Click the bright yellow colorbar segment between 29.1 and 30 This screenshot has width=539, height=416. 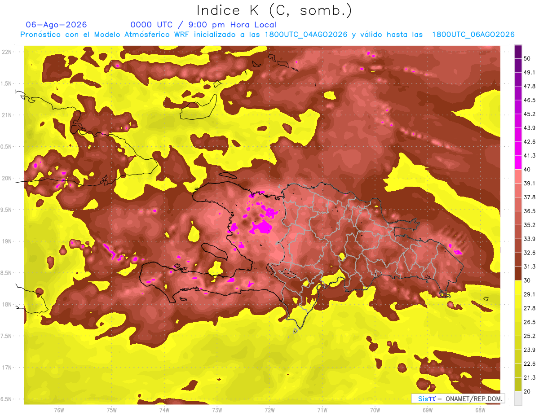(x=518, y=287)
